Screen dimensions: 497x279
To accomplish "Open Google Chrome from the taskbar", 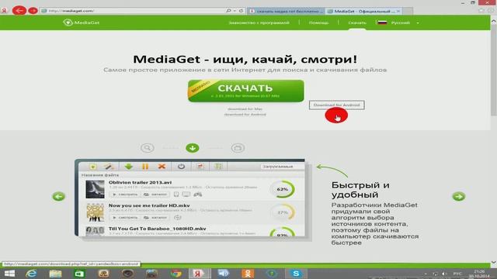I will [x=176, y=274].
